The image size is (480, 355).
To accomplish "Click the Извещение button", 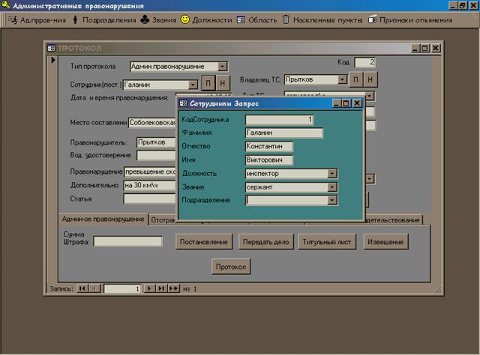I will 386,242.
